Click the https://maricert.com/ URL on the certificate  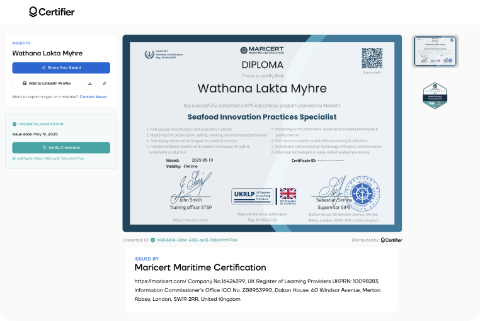point(190,220)
